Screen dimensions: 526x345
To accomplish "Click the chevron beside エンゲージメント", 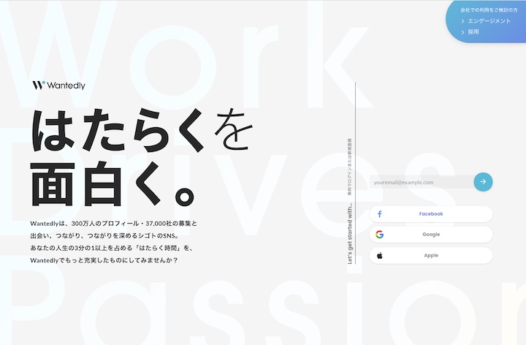I will point(463,21).
